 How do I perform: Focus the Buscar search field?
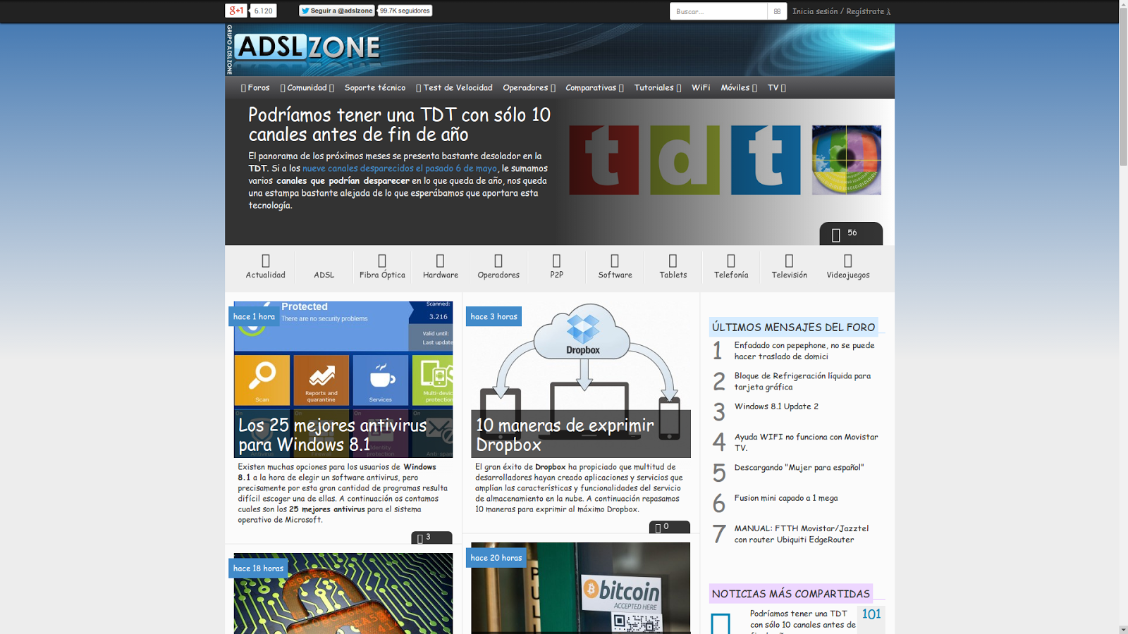click(x=718, y=11)
